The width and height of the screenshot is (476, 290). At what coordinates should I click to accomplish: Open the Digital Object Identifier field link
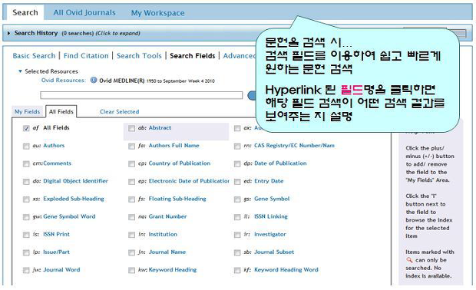[x=75, y=181]
